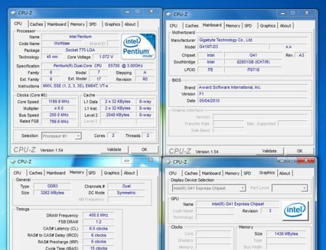The height and width of the screenshot is (250, 326).
Task: Switch to SPD tab in Memory window
Action: click(92, 173)
